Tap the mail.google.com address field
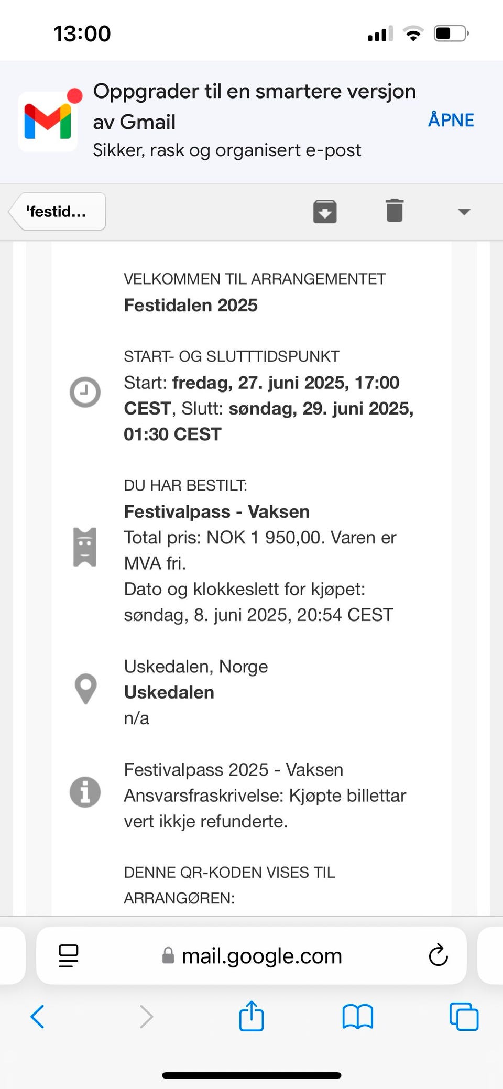 (251, 955)
